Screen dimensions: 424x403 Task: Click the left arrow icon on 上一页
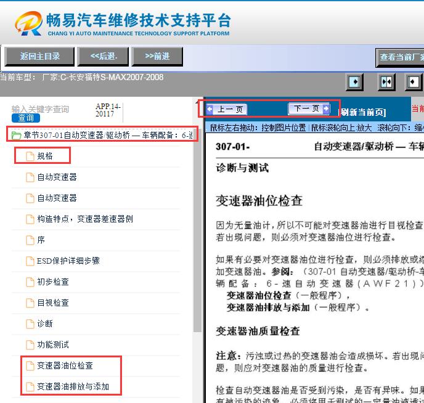click(x=210, y=110)
